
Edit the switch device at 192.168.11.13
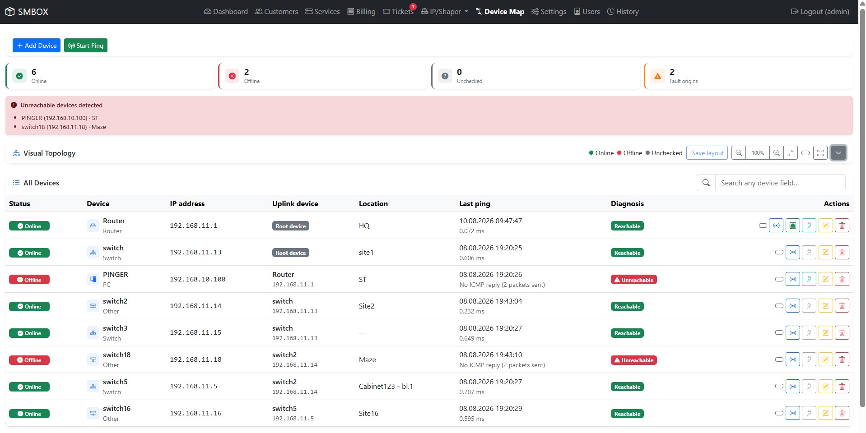[x=825, y=252]
